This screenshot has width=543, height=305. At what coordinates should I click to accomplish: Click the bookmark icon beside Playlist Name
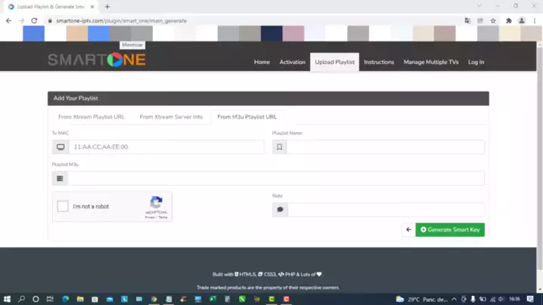280,147
